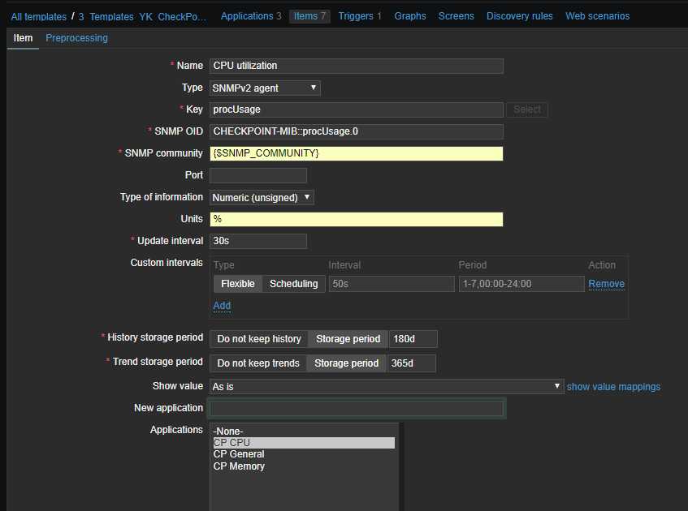Open the show value mappings link
The height and width of the screenshot is (511, 688).
(x=613, y=387)
